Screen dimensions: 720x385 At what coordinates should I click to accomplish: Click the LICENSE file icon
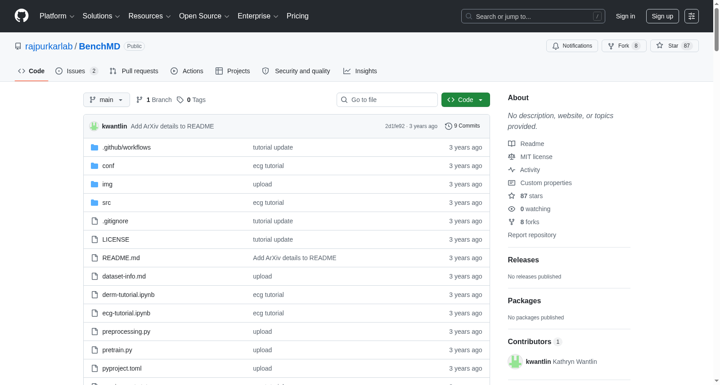pos(94,239)
